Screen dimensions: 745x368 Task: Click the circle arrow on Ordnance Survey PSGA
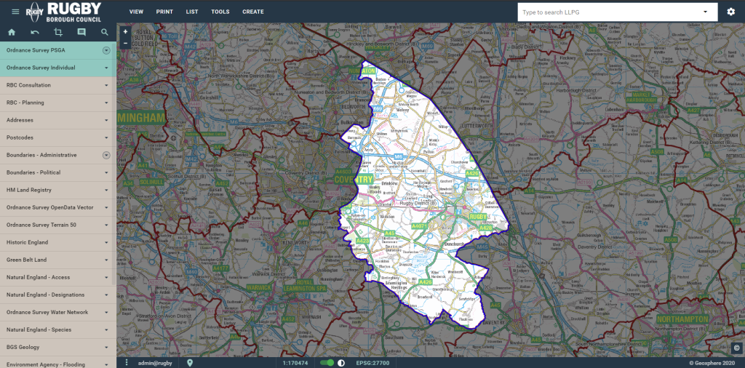click(x=106, y=50)
